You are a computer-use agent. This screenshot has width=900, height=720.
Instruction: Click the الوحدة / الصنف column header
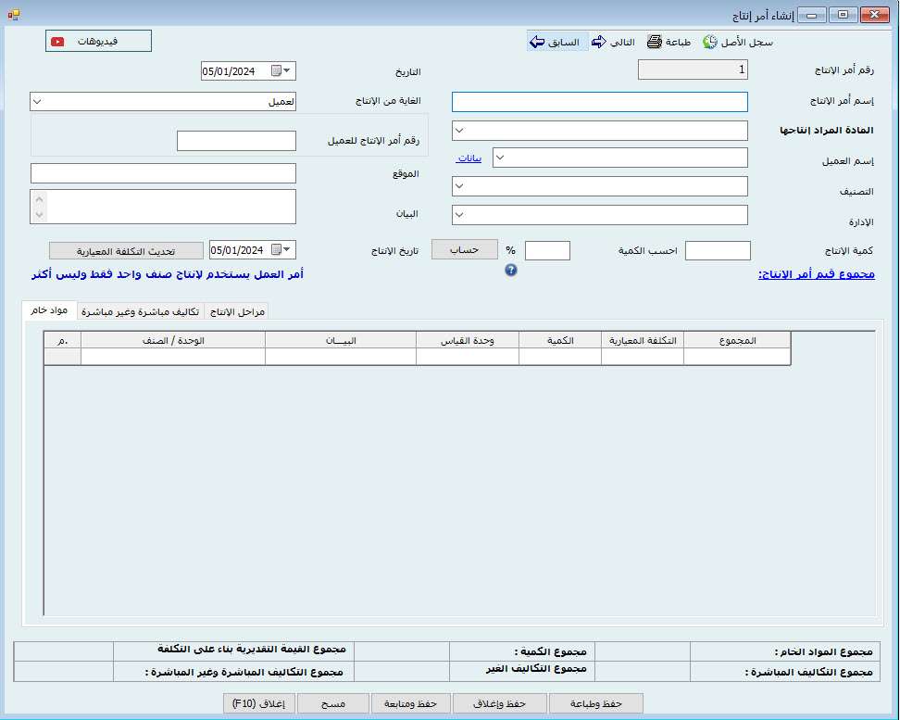[173, 340]
